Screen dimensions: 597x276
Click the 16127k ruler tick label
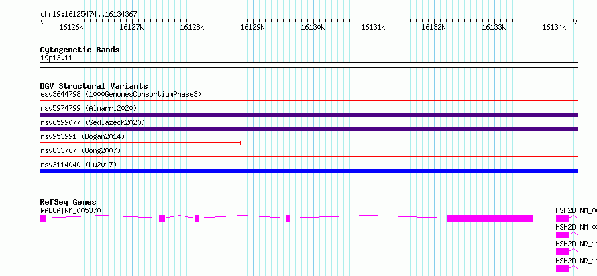(131, 28)
